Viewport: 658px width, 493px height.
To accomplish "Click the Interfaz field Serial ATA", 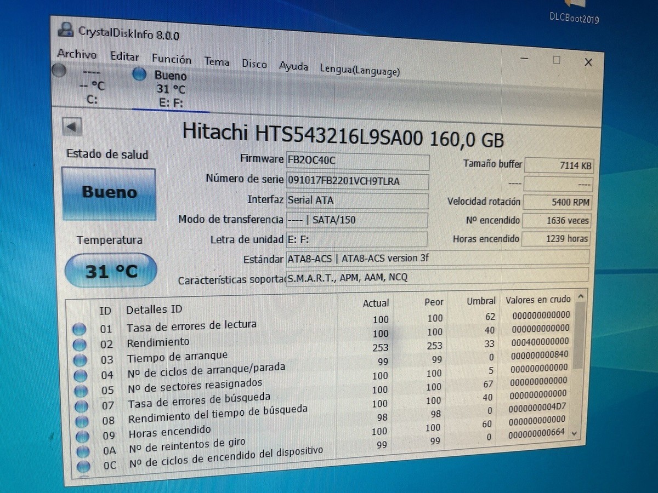I will tap(358, 200).
